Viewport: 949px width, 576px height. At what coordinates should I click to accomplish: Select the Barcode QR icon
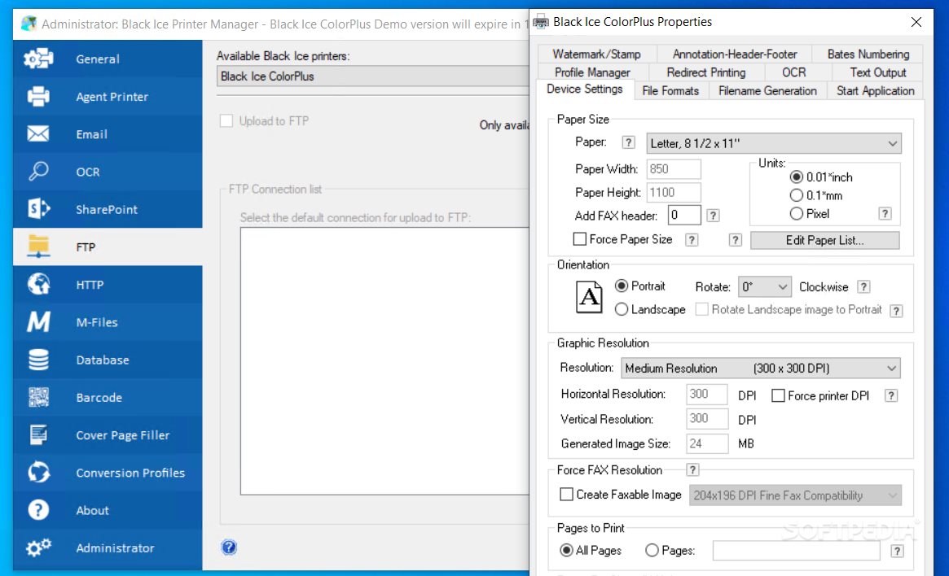[x=38, y=397]
